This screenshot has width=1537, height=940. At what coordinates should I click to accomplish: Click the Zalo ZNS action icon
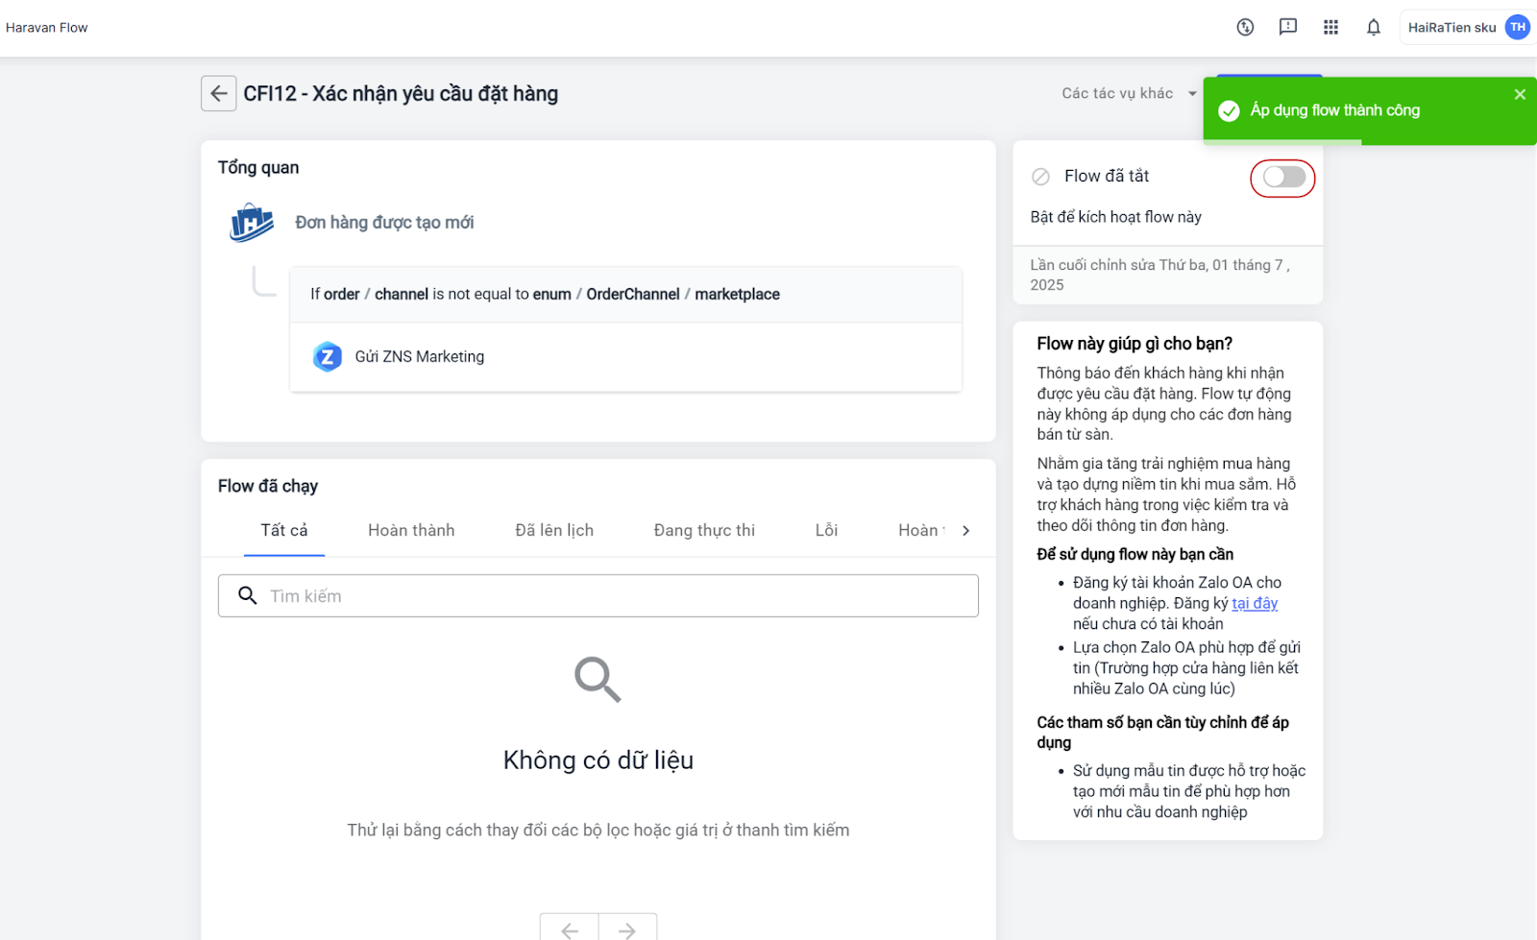click(328, 357)
